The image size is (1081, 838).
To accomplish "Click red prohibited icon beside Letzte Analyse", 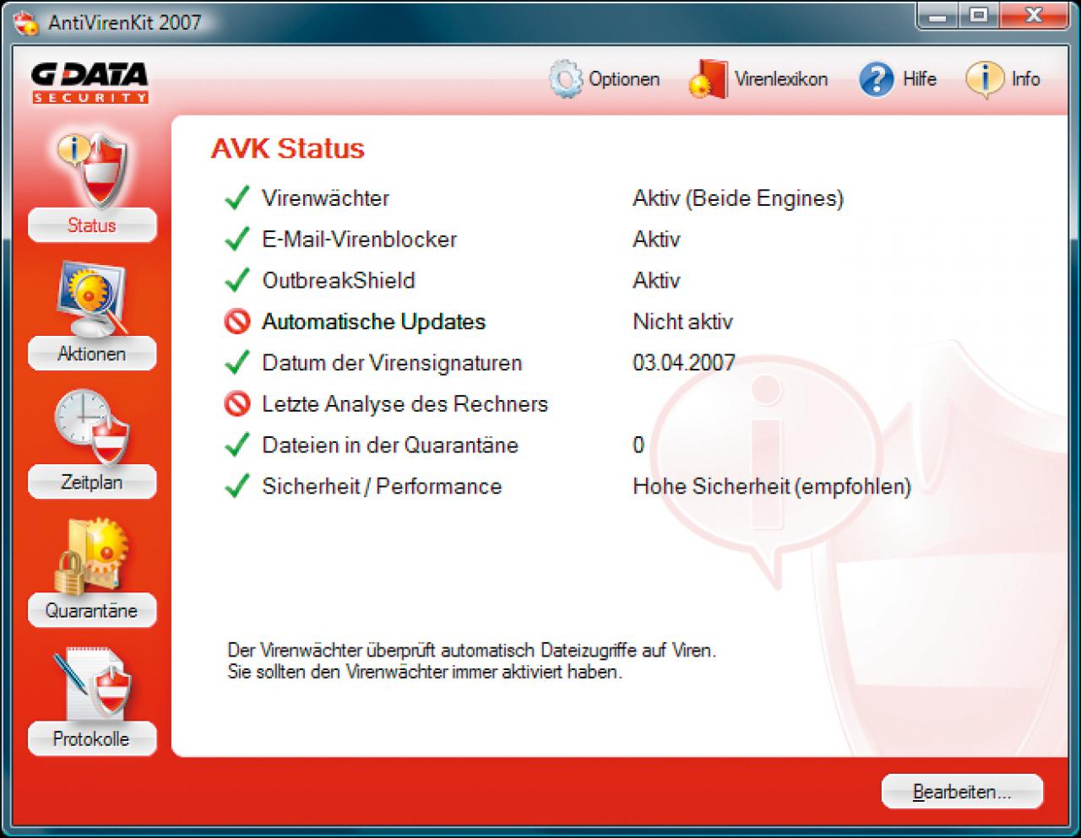I will coord(237,404).
